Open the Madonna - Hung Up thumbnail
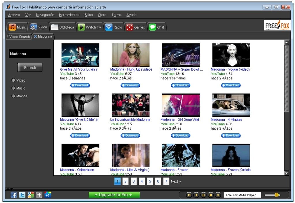 (x=131, y=55)
